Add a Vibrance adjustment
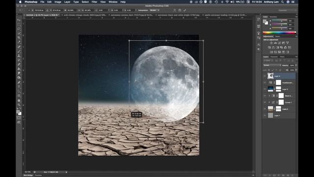 point(288,43)
